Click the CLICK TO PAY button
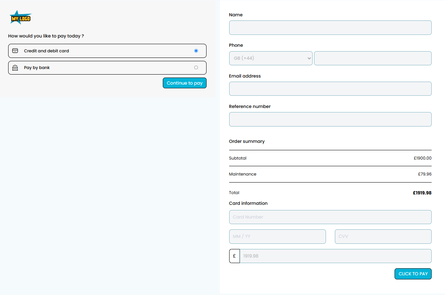 click(413, 273)
